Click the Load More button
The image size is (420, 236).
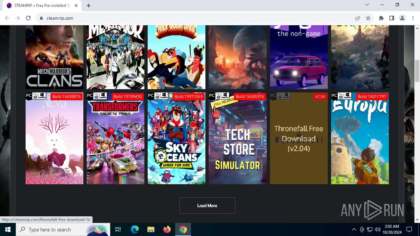pyautogui.click(x=207, y=206)
